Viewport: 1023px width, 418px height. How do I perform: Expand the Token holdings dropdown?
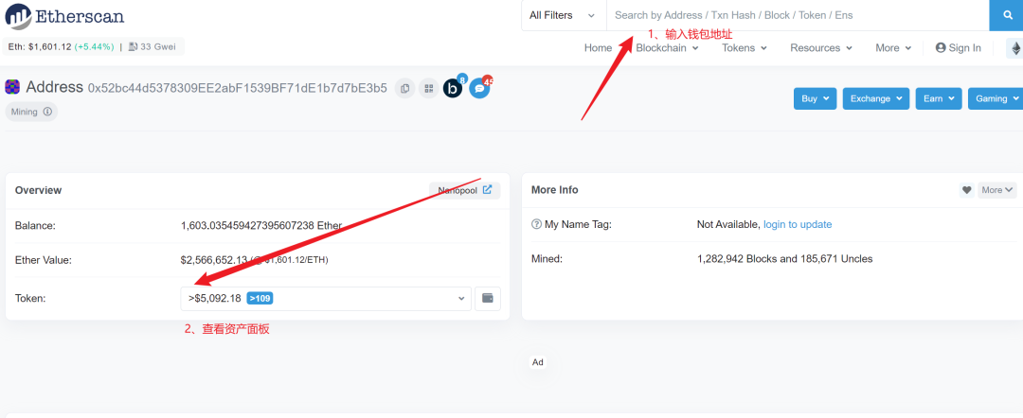click(x=326, y=298)
